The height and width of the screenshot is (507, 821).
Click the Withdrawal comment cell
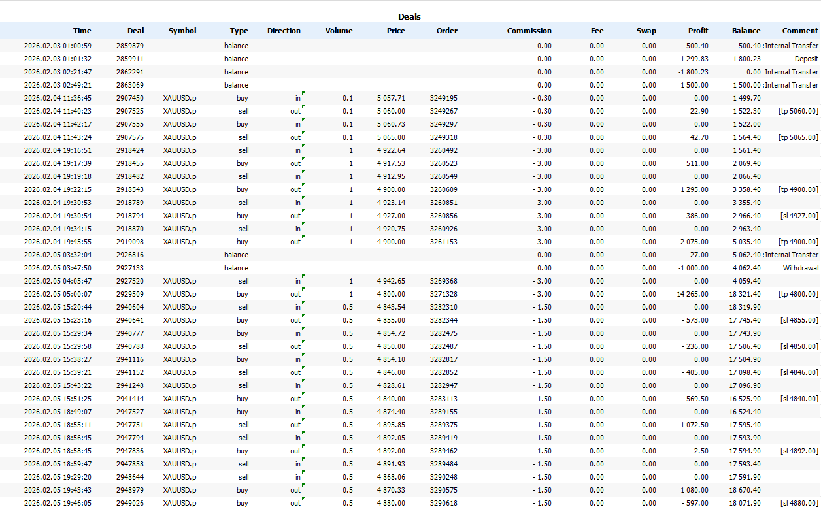(x=800, y=268)
